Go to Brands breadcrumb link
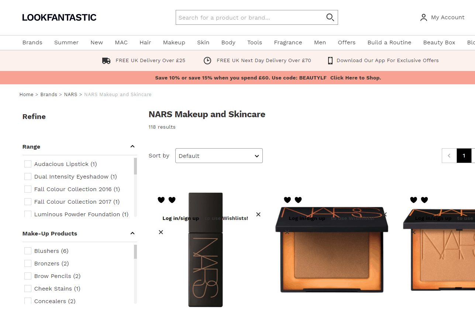This screenshot has height=312, width=475. click(x=49, y=95)
